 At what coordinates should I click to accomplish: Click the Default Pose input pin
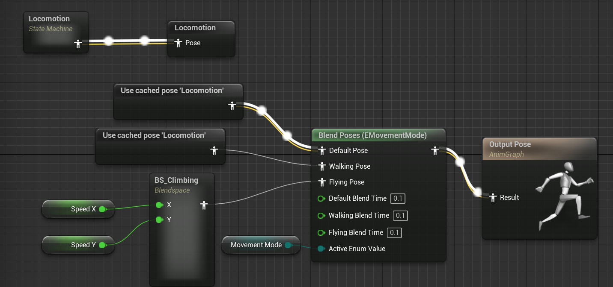click(x=322, y=150)
